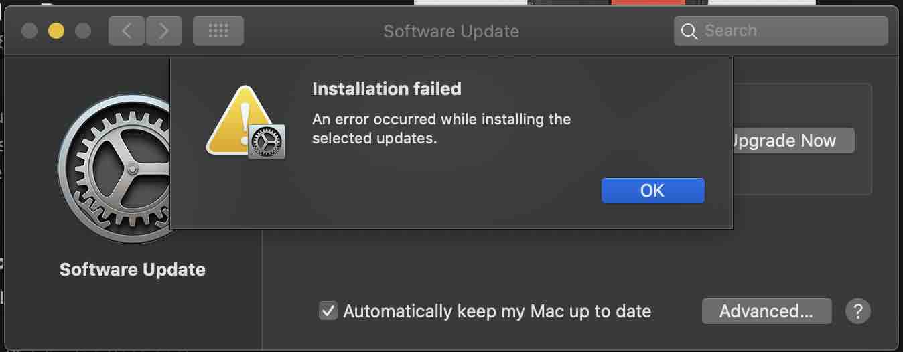Go back with the left chevron button
The height and width of the screenshot is (352, 903).
pos(127,31)
